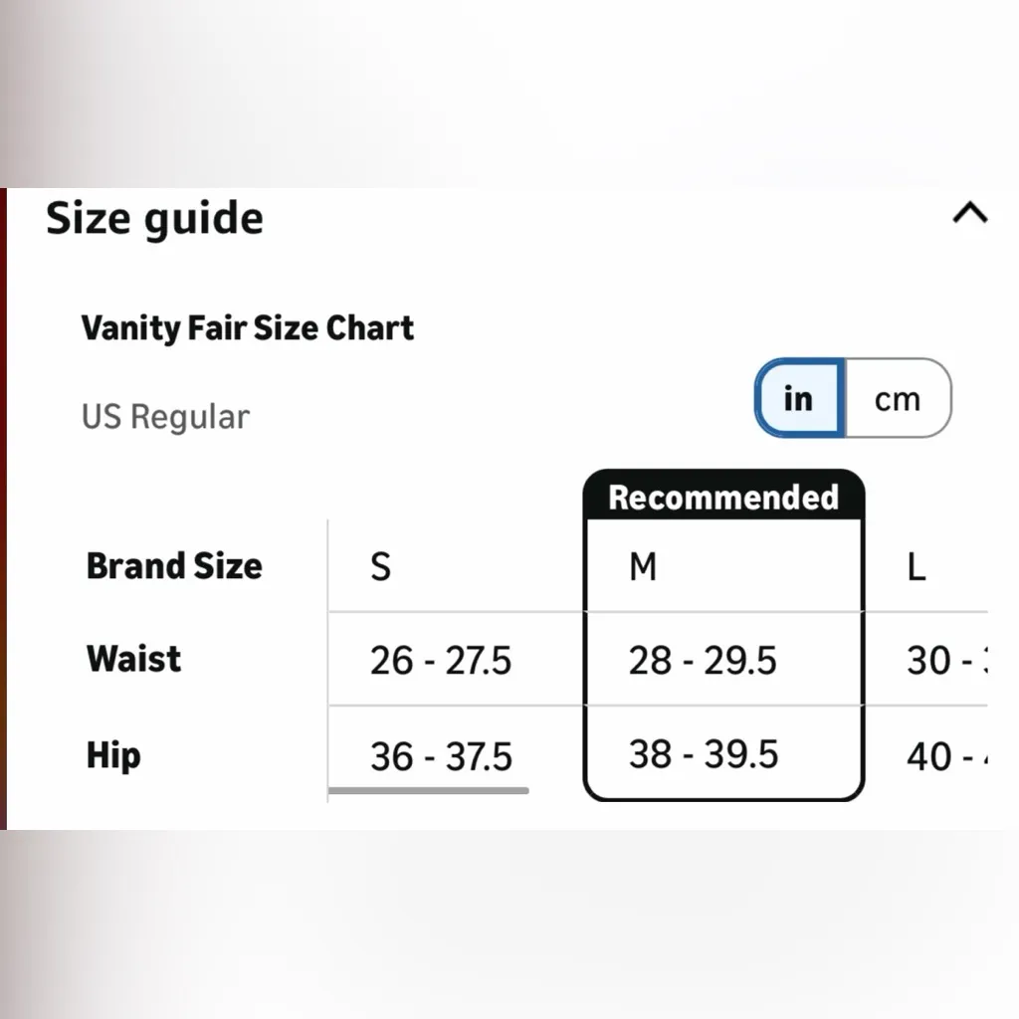Viewport: 1019px width, 1019px height.
Task: Select the Hip row label
Action: [x=112, y=754]
